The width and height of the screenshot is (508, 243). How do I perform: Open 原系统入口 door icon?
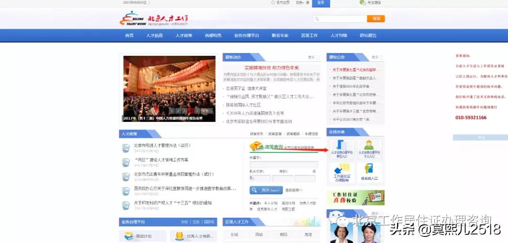tap(369, 168)
